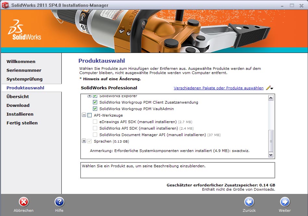Click the 'Produktauswahl' page heading
The image size is (308, 216).
102,61
